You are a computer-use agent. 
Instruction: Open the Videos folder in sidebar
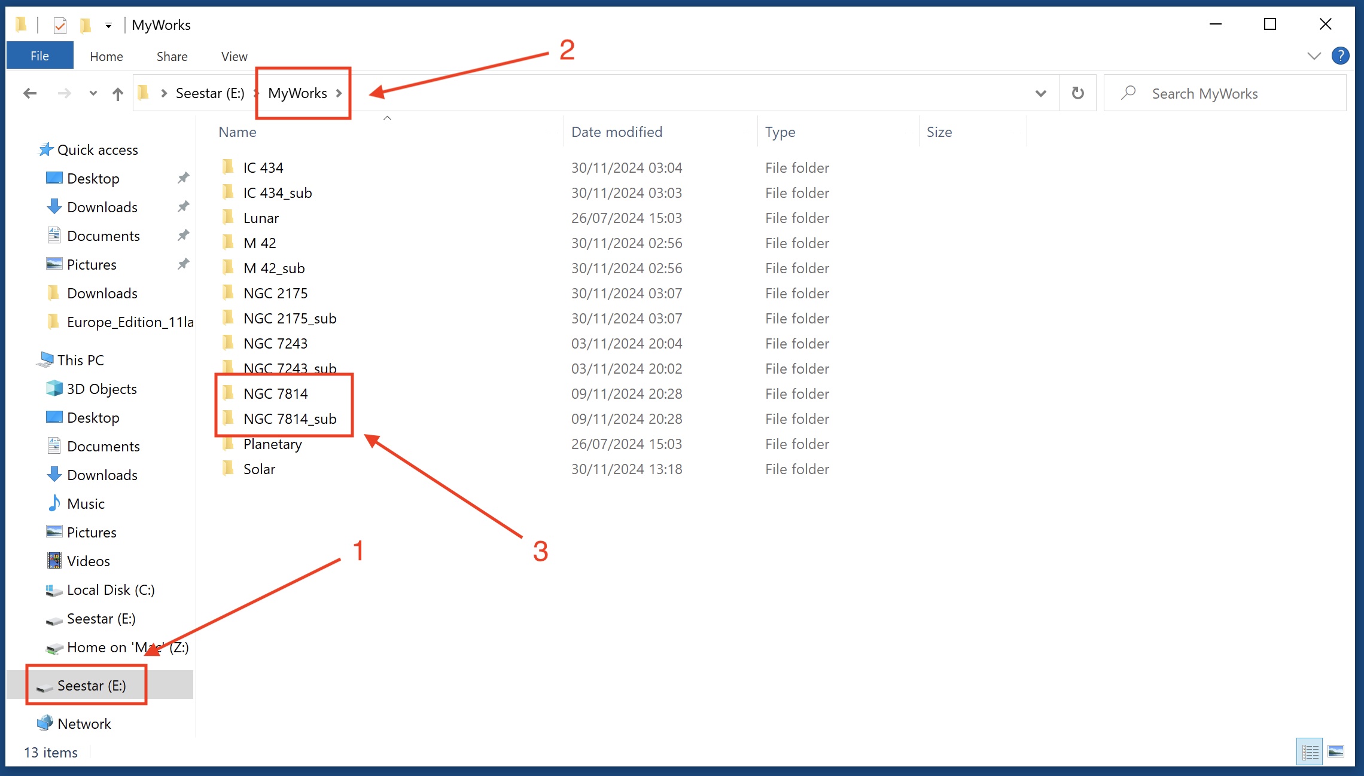coord(88,561)
